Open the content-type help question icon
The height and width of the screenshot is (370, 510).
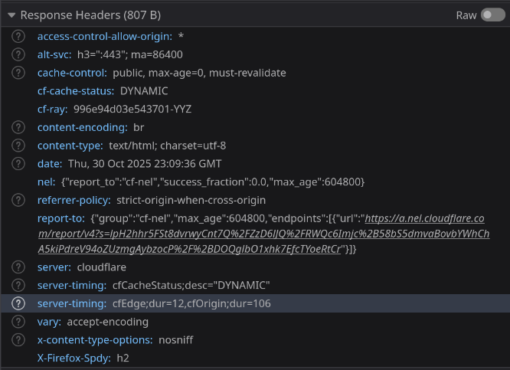tap(18, 146)
